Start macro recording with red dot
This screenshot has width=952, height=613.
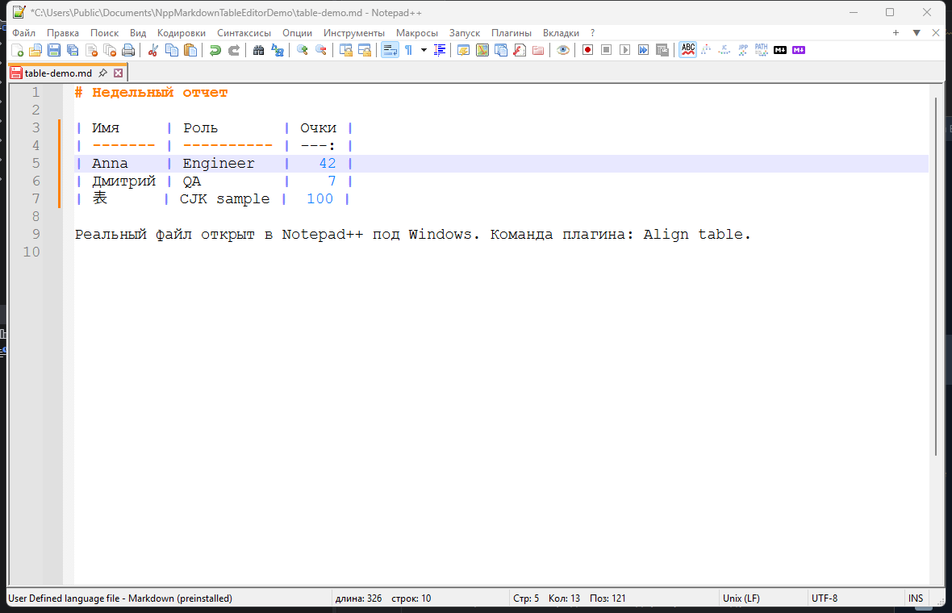[587, 50]
